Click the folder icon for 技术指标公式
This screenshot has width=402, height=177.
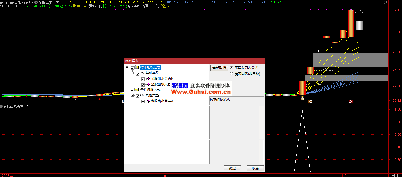(136, 67)
